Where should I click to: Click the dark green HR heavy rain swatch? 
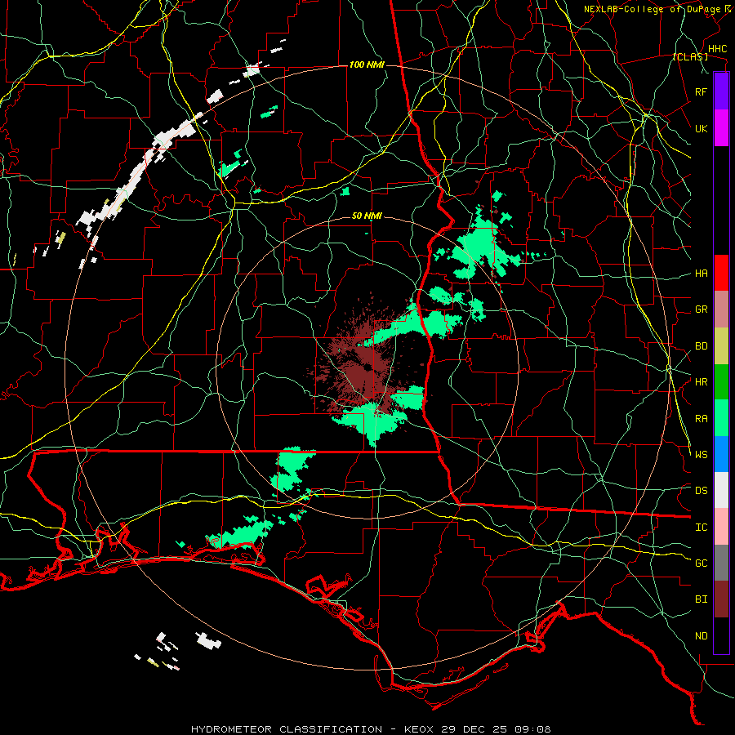[721, 382]
